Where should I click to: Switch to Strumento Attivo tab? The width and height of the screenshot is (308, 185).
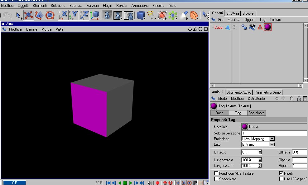[x=239, y=92]
